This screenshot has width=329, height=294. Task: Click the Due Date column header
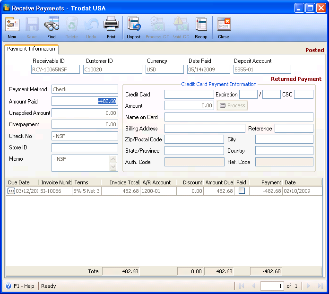22,182
